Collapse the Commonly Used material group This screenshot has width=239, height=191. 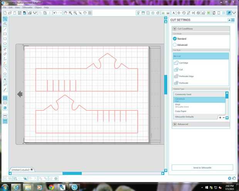(x=199, y=94)
